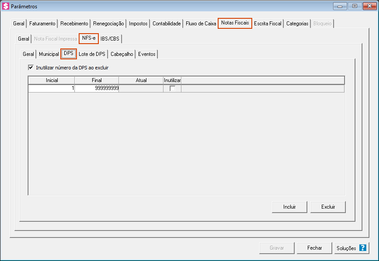
Task: Open the Faturamento tab
Action: 42,24
